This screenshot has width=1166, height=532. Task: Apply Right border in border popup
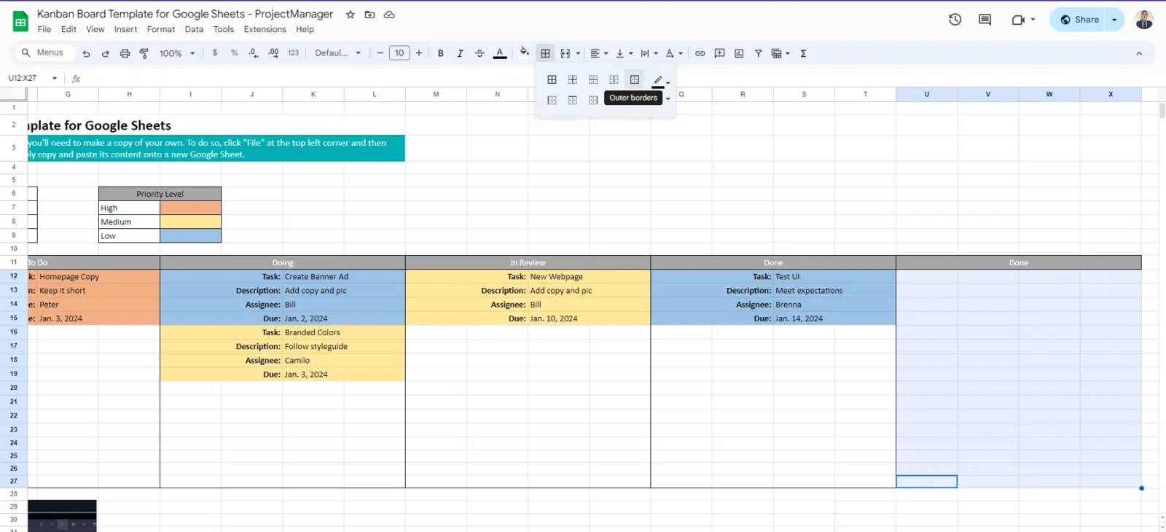tap(593, 100)
